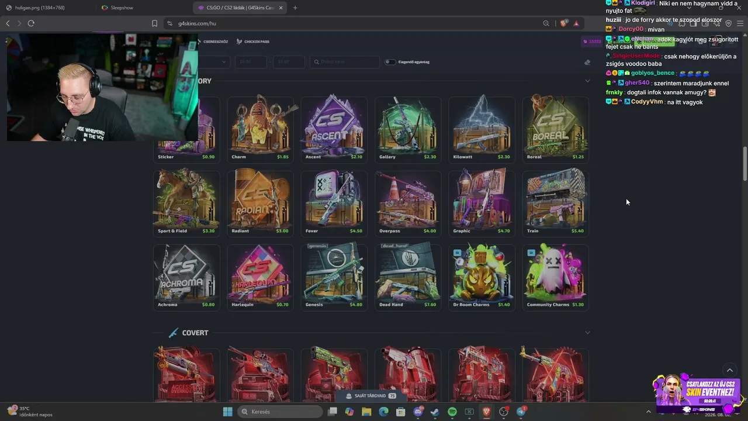
Task: Open the Sport & Field case
Action: tap(186, 202)
